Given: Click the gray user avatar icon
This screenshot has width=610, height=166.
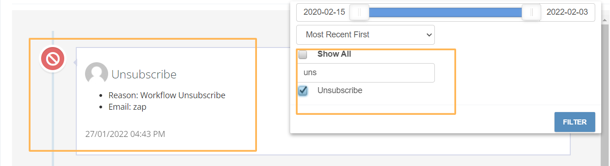Looking at the screenshot, I should pos(97,74).
